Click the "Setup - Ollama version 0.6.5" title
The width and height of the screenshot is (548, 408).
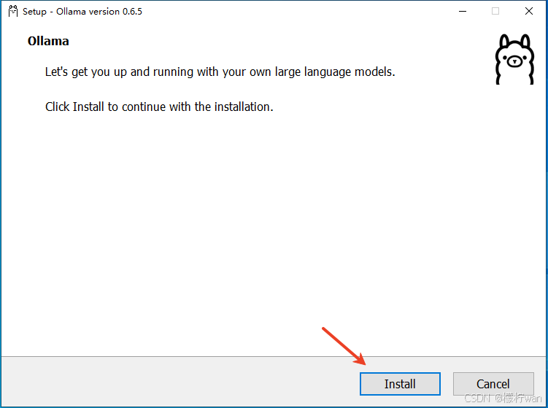pos(82,12)
